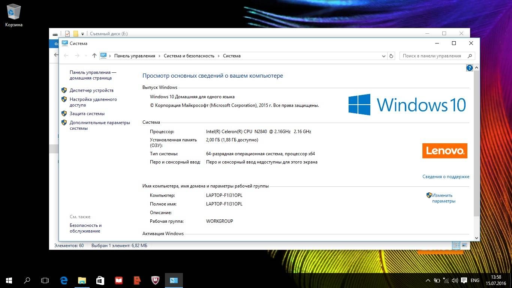Click the drive icon in the Explorer window title bar
This screenshot has height=288, width=512.
pyautogui.click(x=55, y=34)
